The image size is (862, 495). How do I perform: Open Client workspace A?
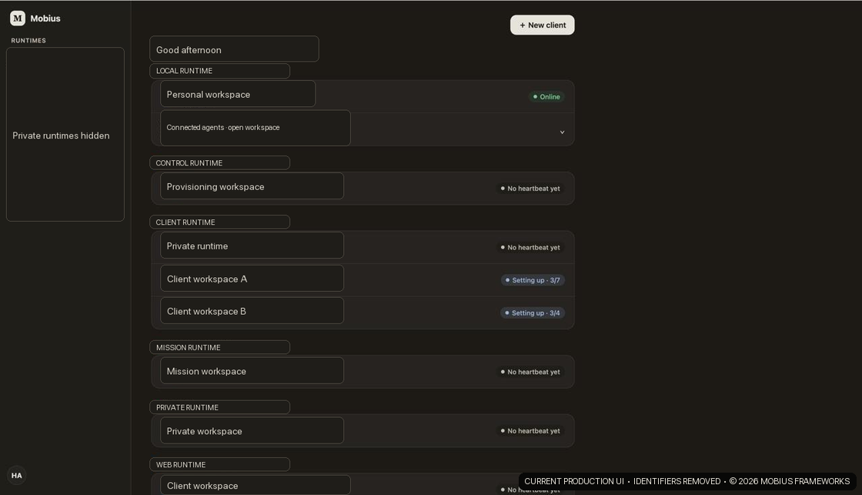pyautogui.click(x=363, y=280)
